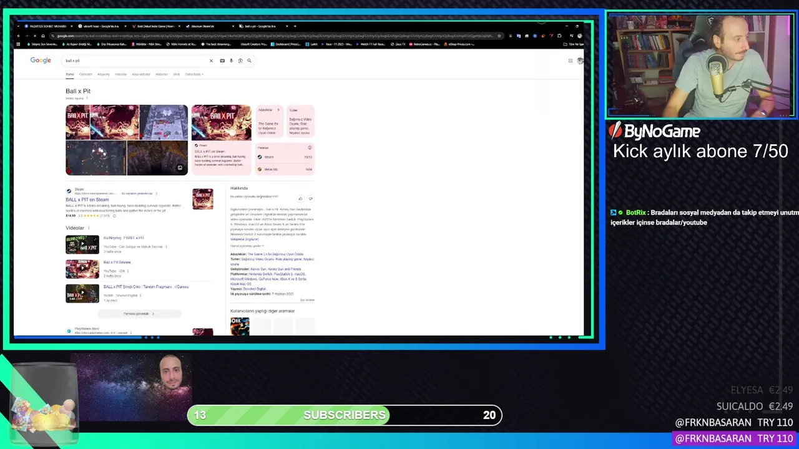The height and width of the screenshot is (449, 799).
Task: Switch to the Kısa videolar tab
Action: [x=141, y=74]
